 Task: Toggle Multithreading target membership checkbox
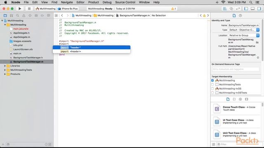coord(212,81)
